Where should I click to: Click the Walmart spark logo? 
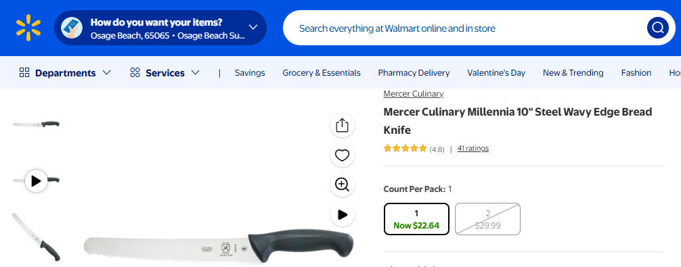click(x=28, y=28)
